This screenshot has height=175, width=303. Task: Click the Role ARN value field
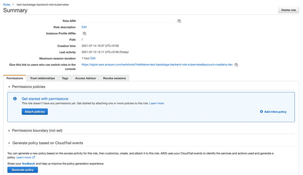point(129,21)
